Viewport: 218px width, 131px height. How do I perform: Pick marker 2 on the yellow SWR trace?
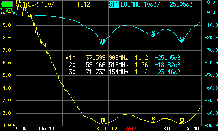(x=153, y=119)
